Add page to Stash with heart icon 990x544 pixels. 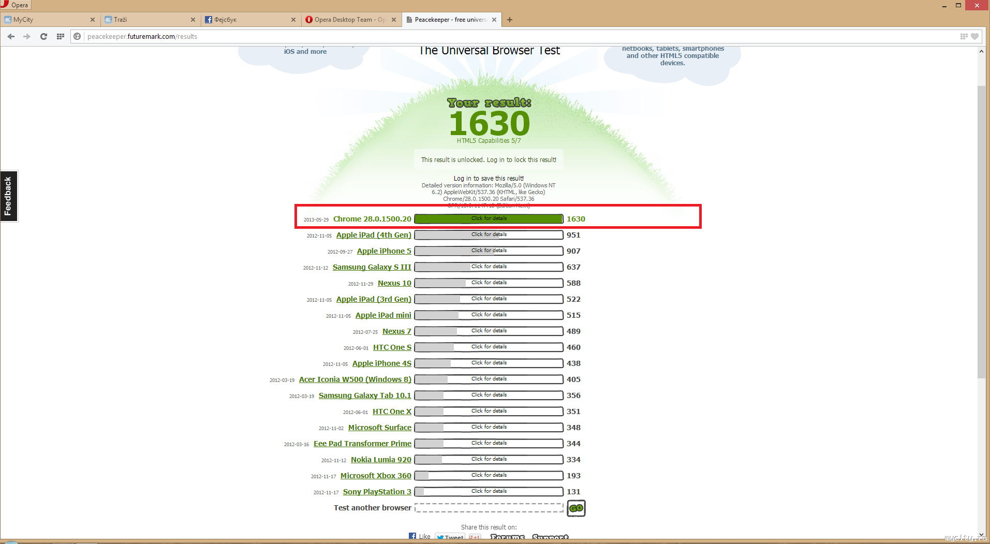pos(974,36)
